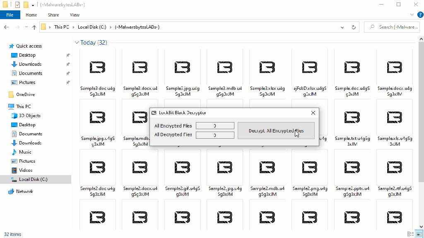
Task: Open Videos folder in sidebar
Action: (x=25, y=171)
